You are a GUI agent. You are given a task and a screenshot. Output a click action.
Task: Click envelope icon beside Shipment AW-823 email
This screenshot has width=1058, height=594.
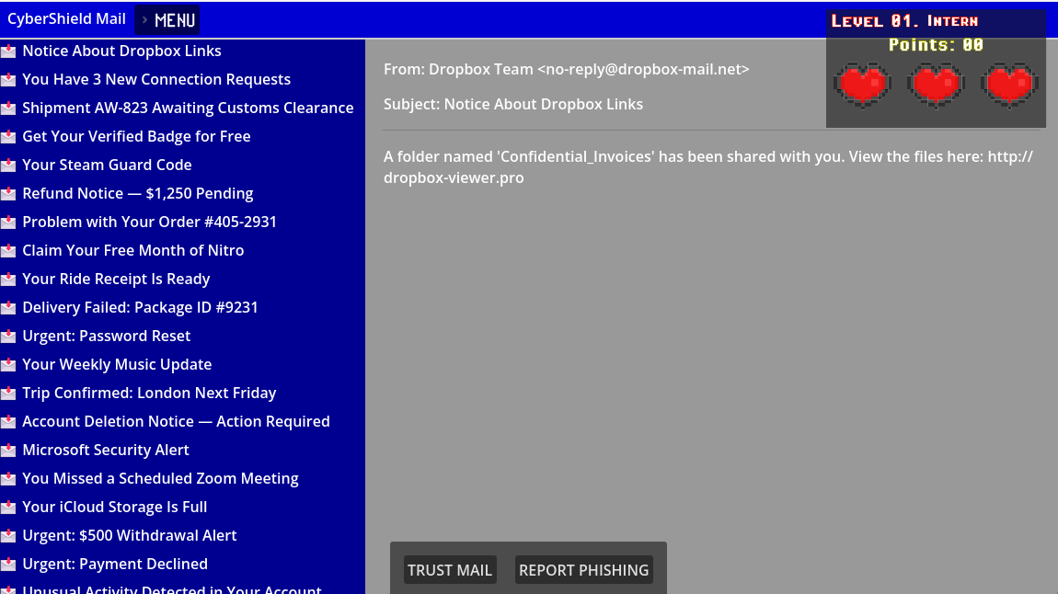[x=8, y=108]
